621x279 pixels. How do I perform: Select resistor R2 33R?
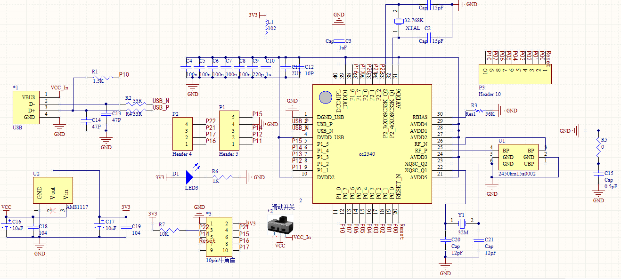137,104
